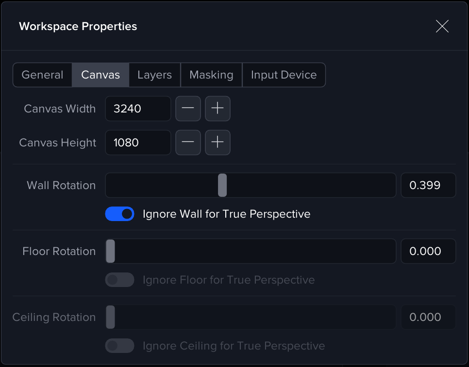This screenshot has height=367, width=469.
Task: Click the Floor Rotation slider handle
Action: click(x=111, y=251)
